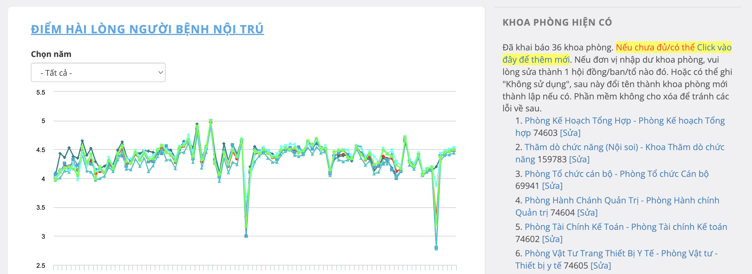Click 'đây để thêm mới' highlighted link
This screenshot has height=274, width=752.
click(536, 60)
